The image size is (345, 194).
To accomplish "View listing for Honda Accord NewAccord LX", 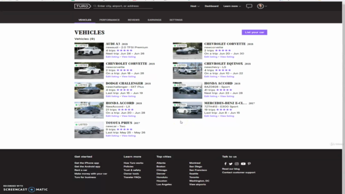I will [x=128, y=116].
